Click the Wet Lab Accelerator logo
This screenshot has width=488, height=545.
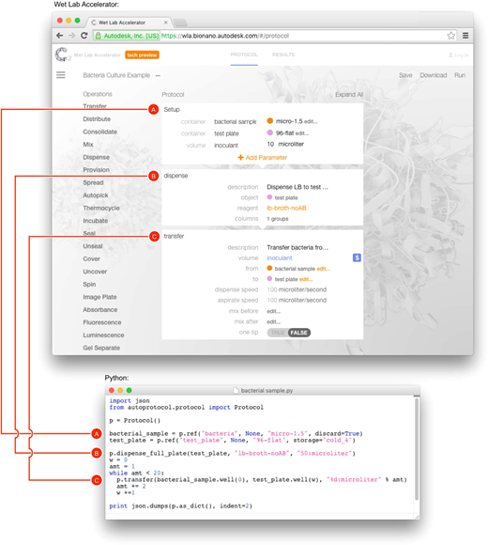point(61,54)
